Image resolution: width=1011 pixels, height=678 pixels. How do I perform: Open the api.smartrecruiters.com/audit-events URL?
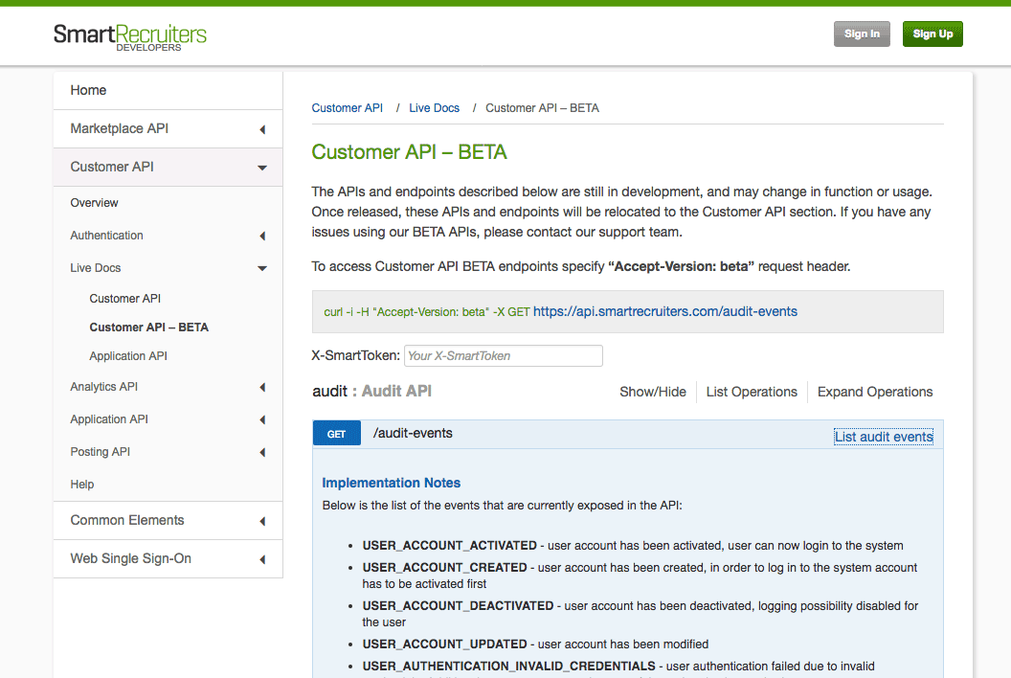coord(664,311)
